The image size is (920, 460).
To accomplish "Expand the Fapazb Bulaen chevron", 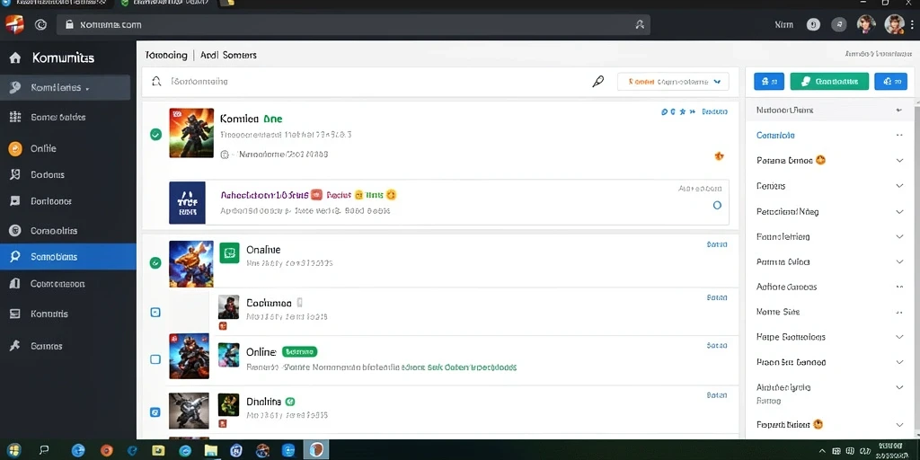I will tap(899, 425).
